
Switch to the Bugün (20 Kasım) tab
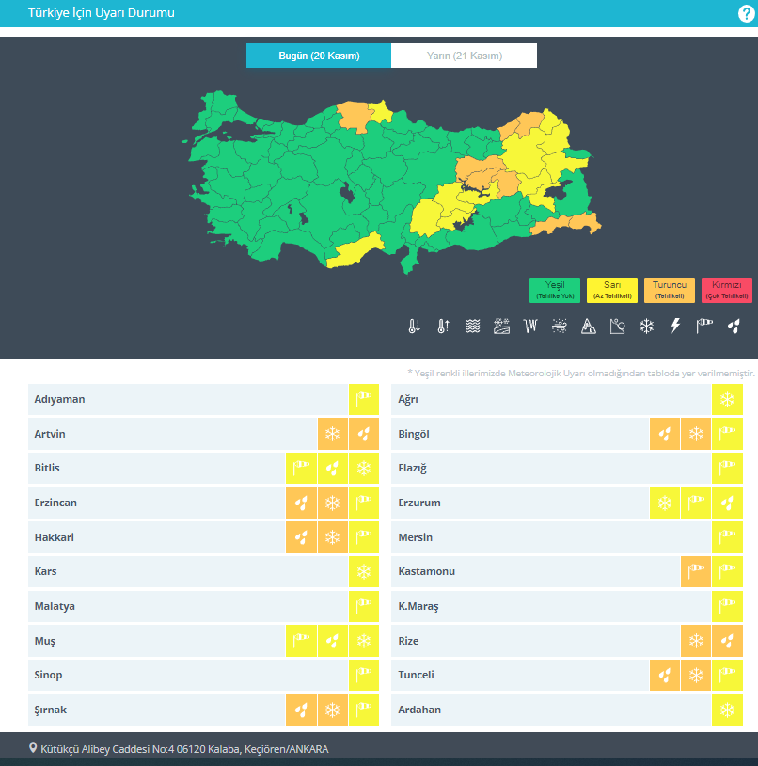point(319,56)
